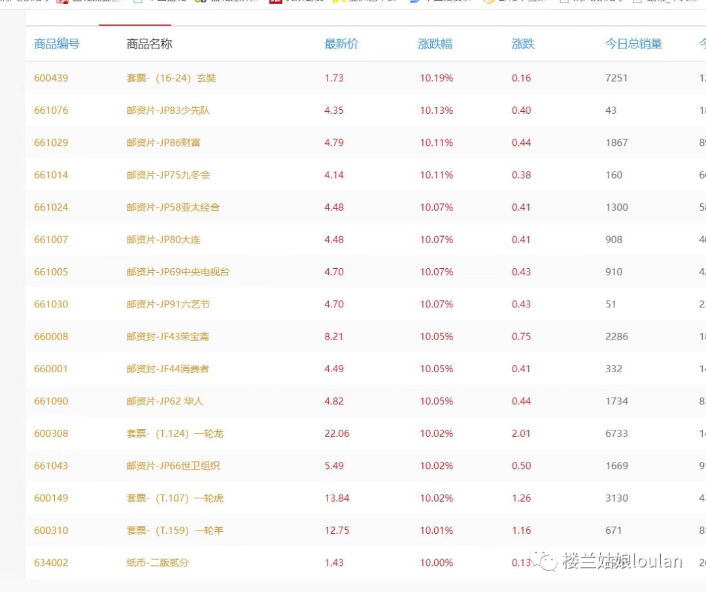
Task: Open product 邮资片-JP66世卫组织
Action: point(173,466)
